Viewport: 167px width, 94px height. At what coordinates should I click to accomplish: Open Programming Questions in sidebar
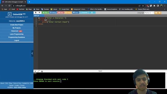point(17,37)
